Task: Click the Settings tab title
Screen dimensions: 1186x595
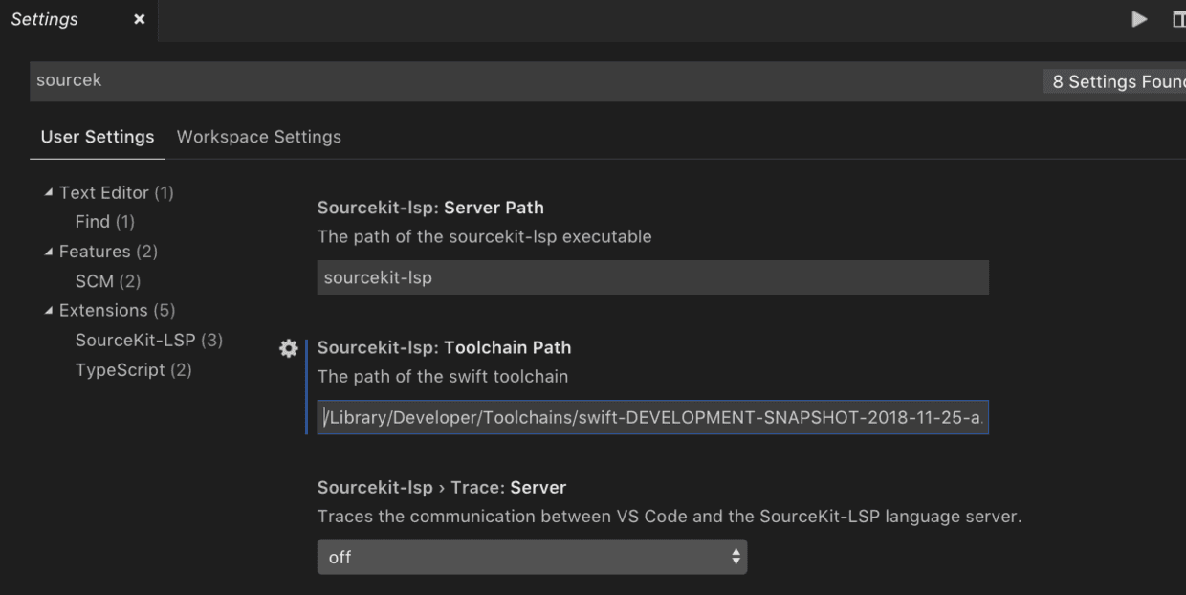Action: [x=45, y=20]
